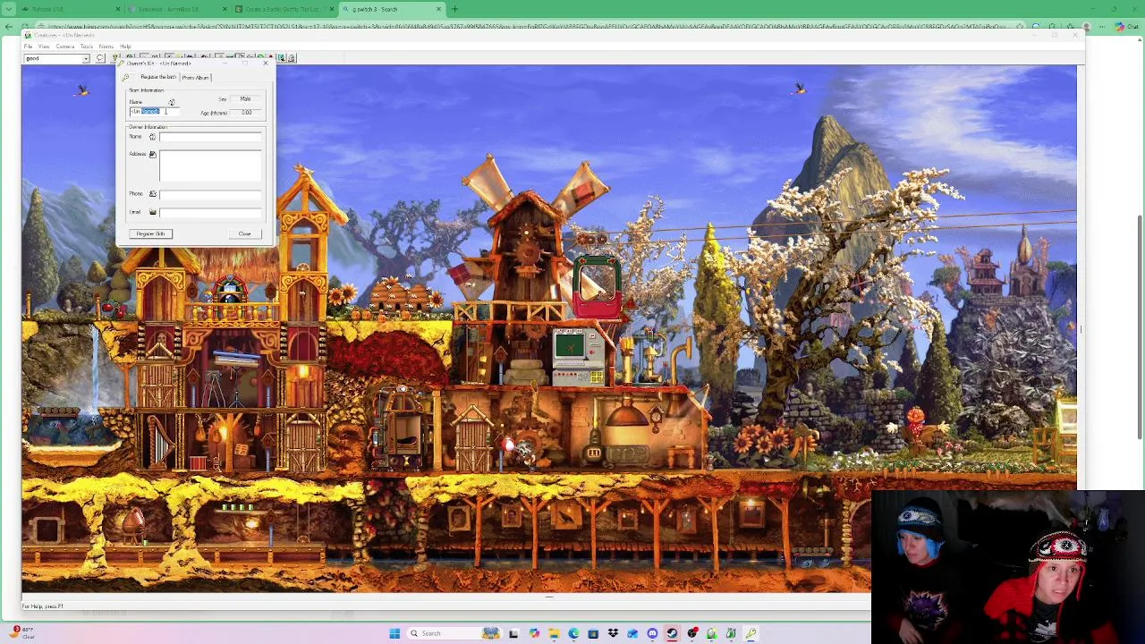Click the browser back arrow

pyautogui.click(x=8, y=27)
